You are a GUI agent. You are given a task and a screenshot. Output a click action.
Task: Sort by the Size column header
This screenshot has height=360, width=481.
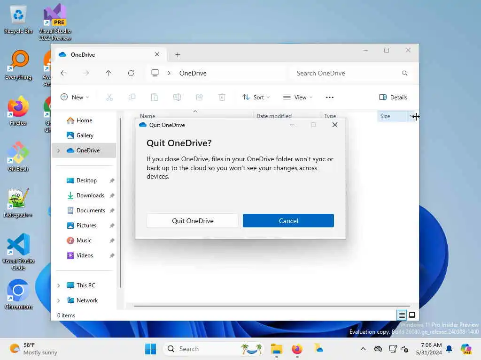[x=392, y=116]
